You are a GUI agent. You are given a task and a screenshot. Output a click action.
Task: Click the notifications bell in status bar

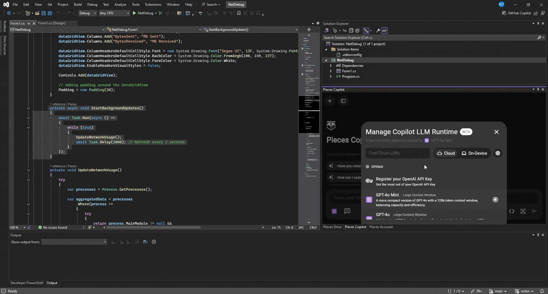pyautogui.click(x=542, y=291)
